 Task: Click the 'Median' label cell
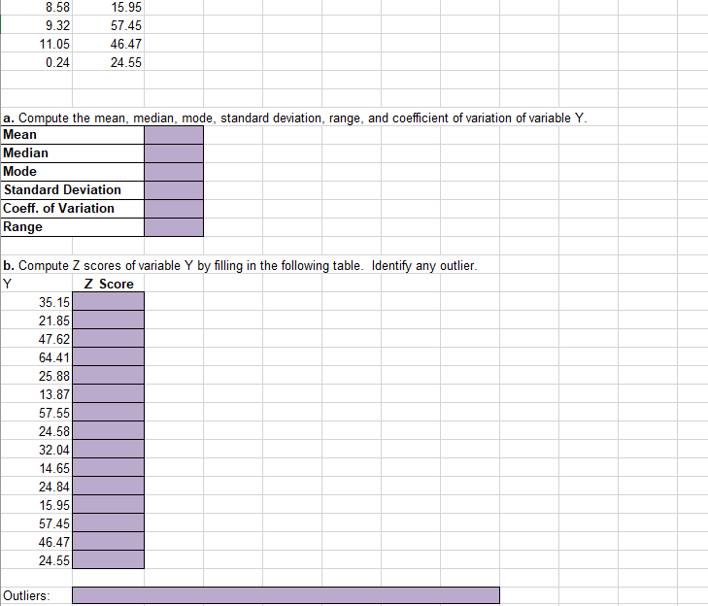[72, 153]
